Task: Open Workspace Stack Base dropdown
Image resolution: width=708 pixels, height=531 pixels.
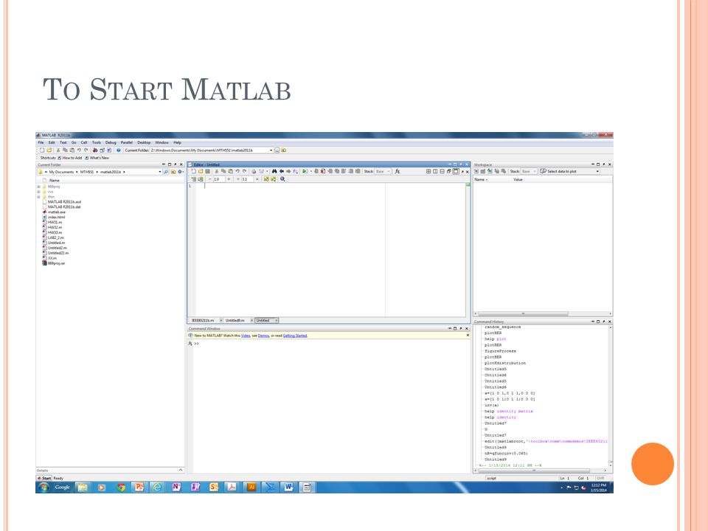Action: point(529,171)
